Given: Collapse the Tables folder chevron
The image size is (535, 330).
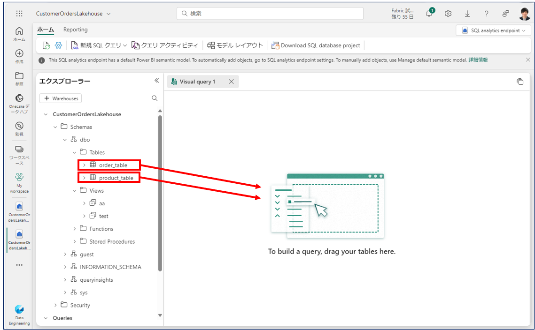Looking at the screenshot, I should tap(74, 152).
